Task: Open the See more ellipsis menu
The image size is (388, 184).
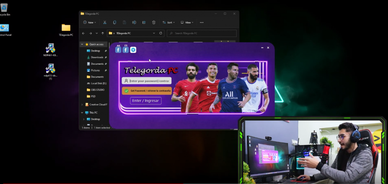Action: 202,22
